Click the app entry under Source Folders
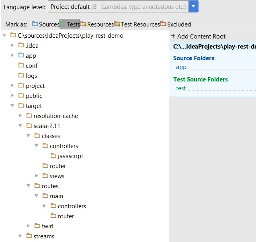This screenshot has width=256, height=242. (181, 67)
